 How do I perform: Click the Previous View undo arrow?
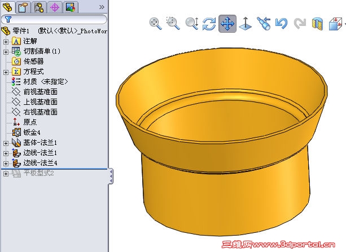(282, 23)
